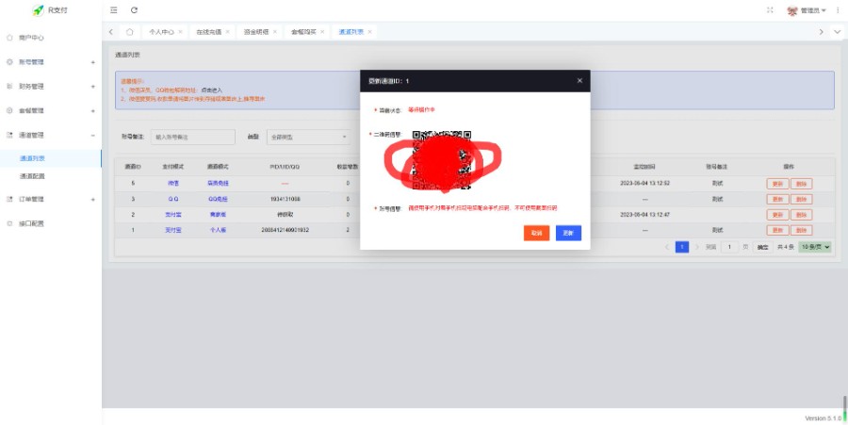Close the update channel ID 1 dialog
This screenshot has width=848, height=425.
tap(579, 80)
